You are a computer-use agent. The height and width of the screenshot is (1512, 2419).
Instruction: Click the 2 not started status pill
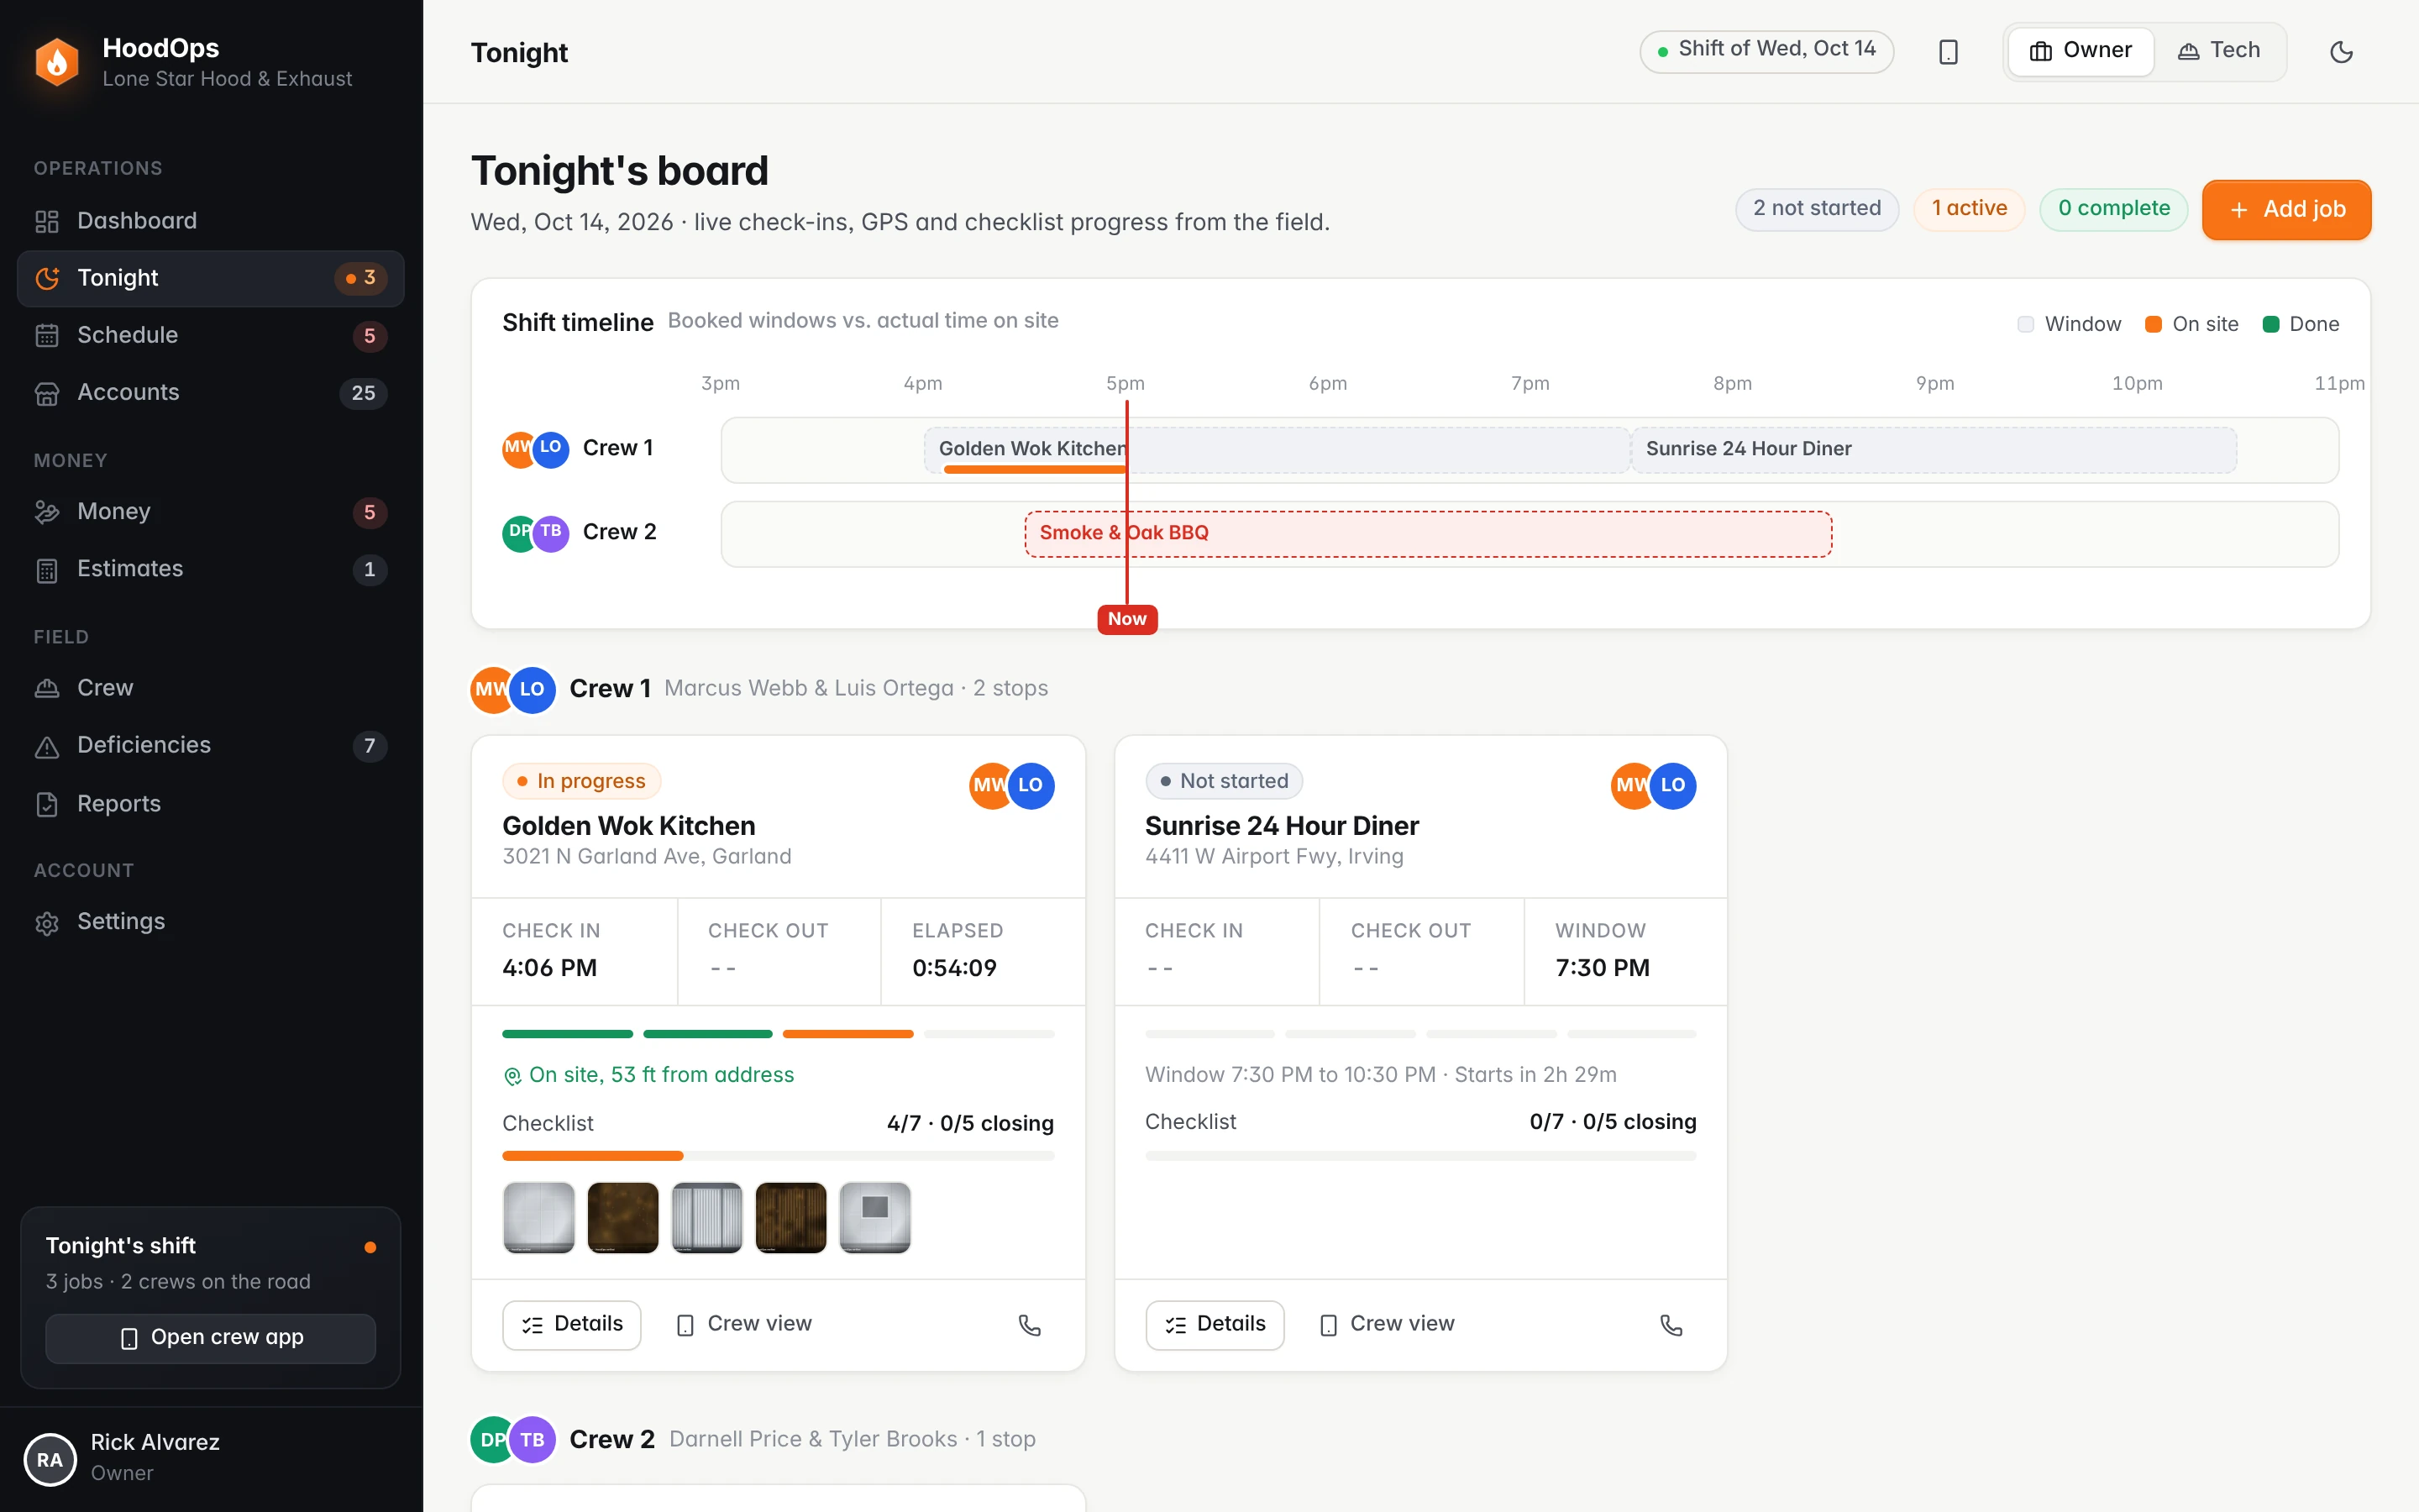(1816, 209)
